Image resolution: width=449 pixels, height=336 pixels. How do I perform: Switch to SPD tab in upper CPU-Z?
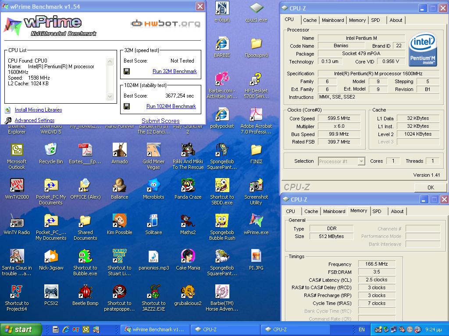click(375, 20)
